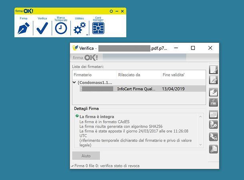Click the sign document sidebar icon
This screenshot has width=244, height=180.
(x=213, y=70)
